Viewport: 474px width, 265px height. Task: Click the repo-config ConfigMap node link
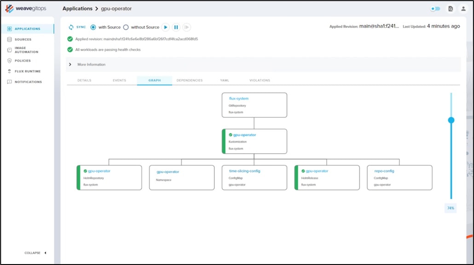click(384, 171)
